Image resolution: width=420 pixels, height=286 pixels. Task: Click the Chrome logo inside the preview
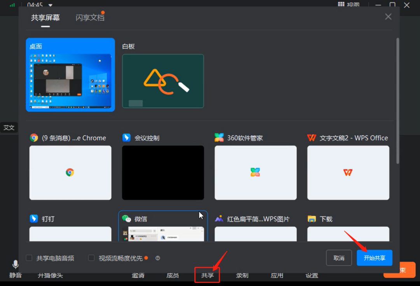(70, 172)
